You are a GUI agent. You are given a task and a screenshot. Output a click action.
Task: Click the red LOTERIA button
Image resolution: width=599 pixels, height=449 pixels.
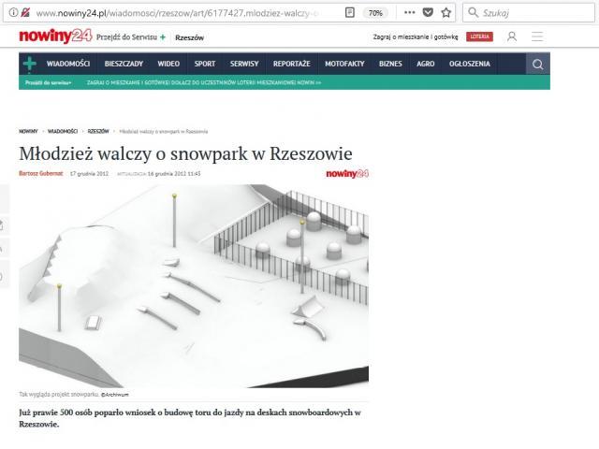[x=479, y=36]
